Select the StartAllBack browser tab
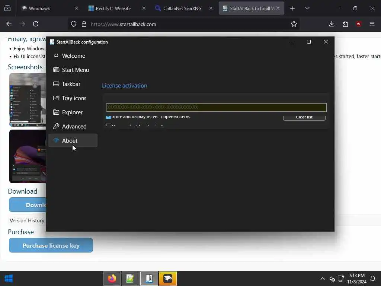Screen dimensions: 381x286 pos(252,8)
